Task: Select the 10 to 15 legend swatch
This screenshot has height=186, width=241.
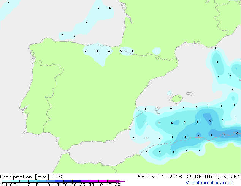Action: coord(50,181)
